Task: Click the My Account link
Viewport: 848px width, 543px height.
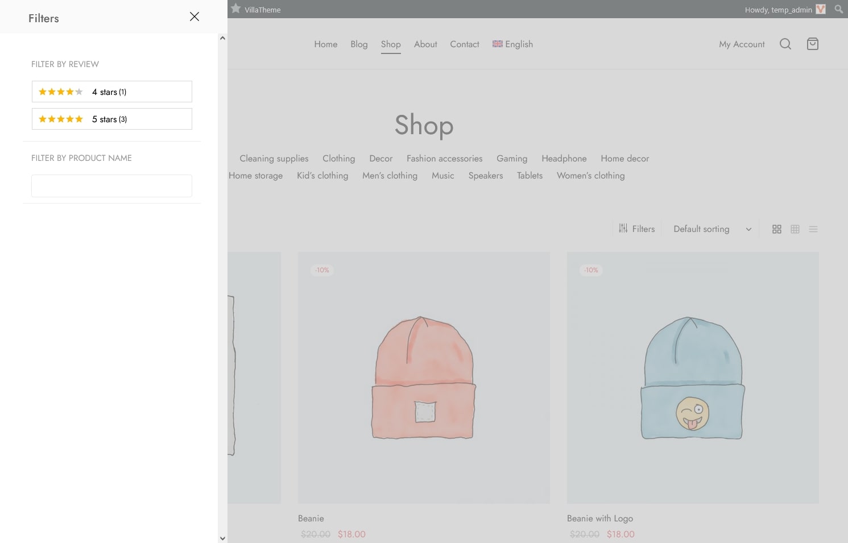Action: tap(741, 44)
